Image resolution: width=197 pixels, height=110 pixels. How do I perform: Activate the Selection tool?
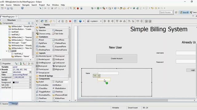[x=41, y=30]
